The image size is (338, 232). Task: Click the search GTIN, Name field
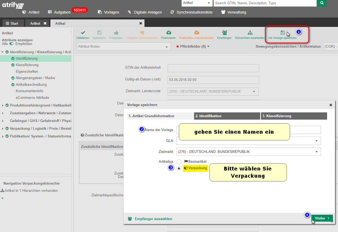pyautogui.click(x=265, y=3)
